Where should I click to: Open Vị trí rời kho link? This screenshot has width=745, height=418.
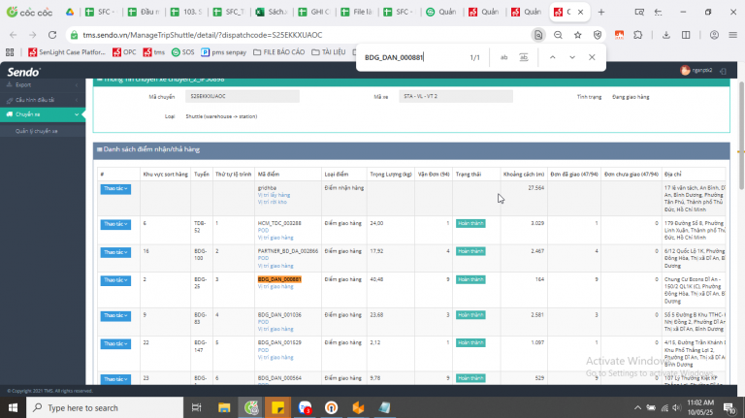pyautogui.click(x=272, y=202)
